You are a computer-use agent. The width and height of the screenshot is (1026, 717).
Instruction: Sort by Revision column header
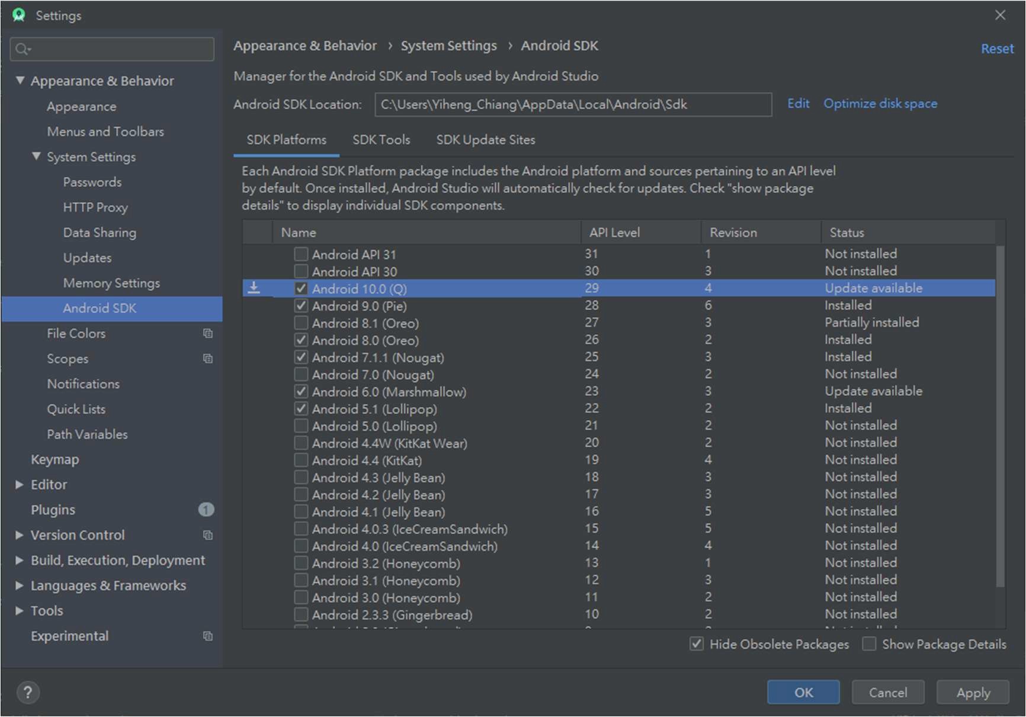click(761, 232)
